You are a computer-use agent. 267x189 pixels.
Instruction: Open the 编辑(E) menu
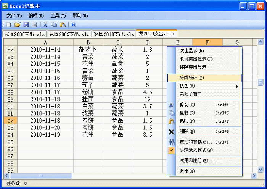tap(36, 16)
